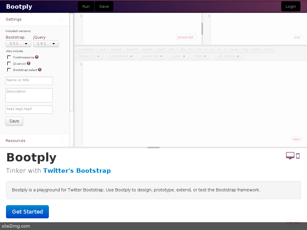Open the Twitter's Bootstrap link
The width and height of the screenshot is (307, 230).
coord(77,170)
